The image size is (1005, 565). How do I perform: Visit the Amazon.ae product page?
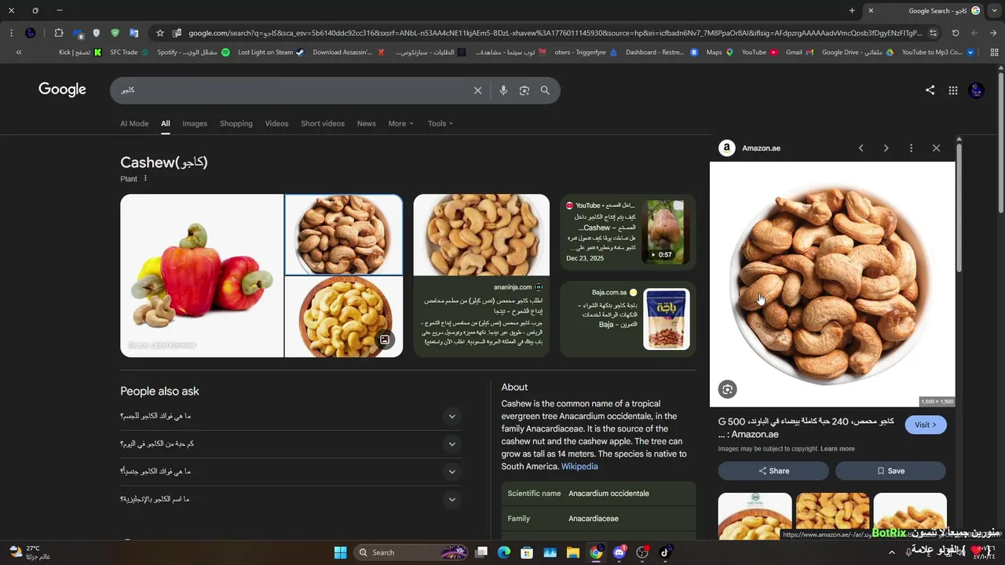point(926,425)
